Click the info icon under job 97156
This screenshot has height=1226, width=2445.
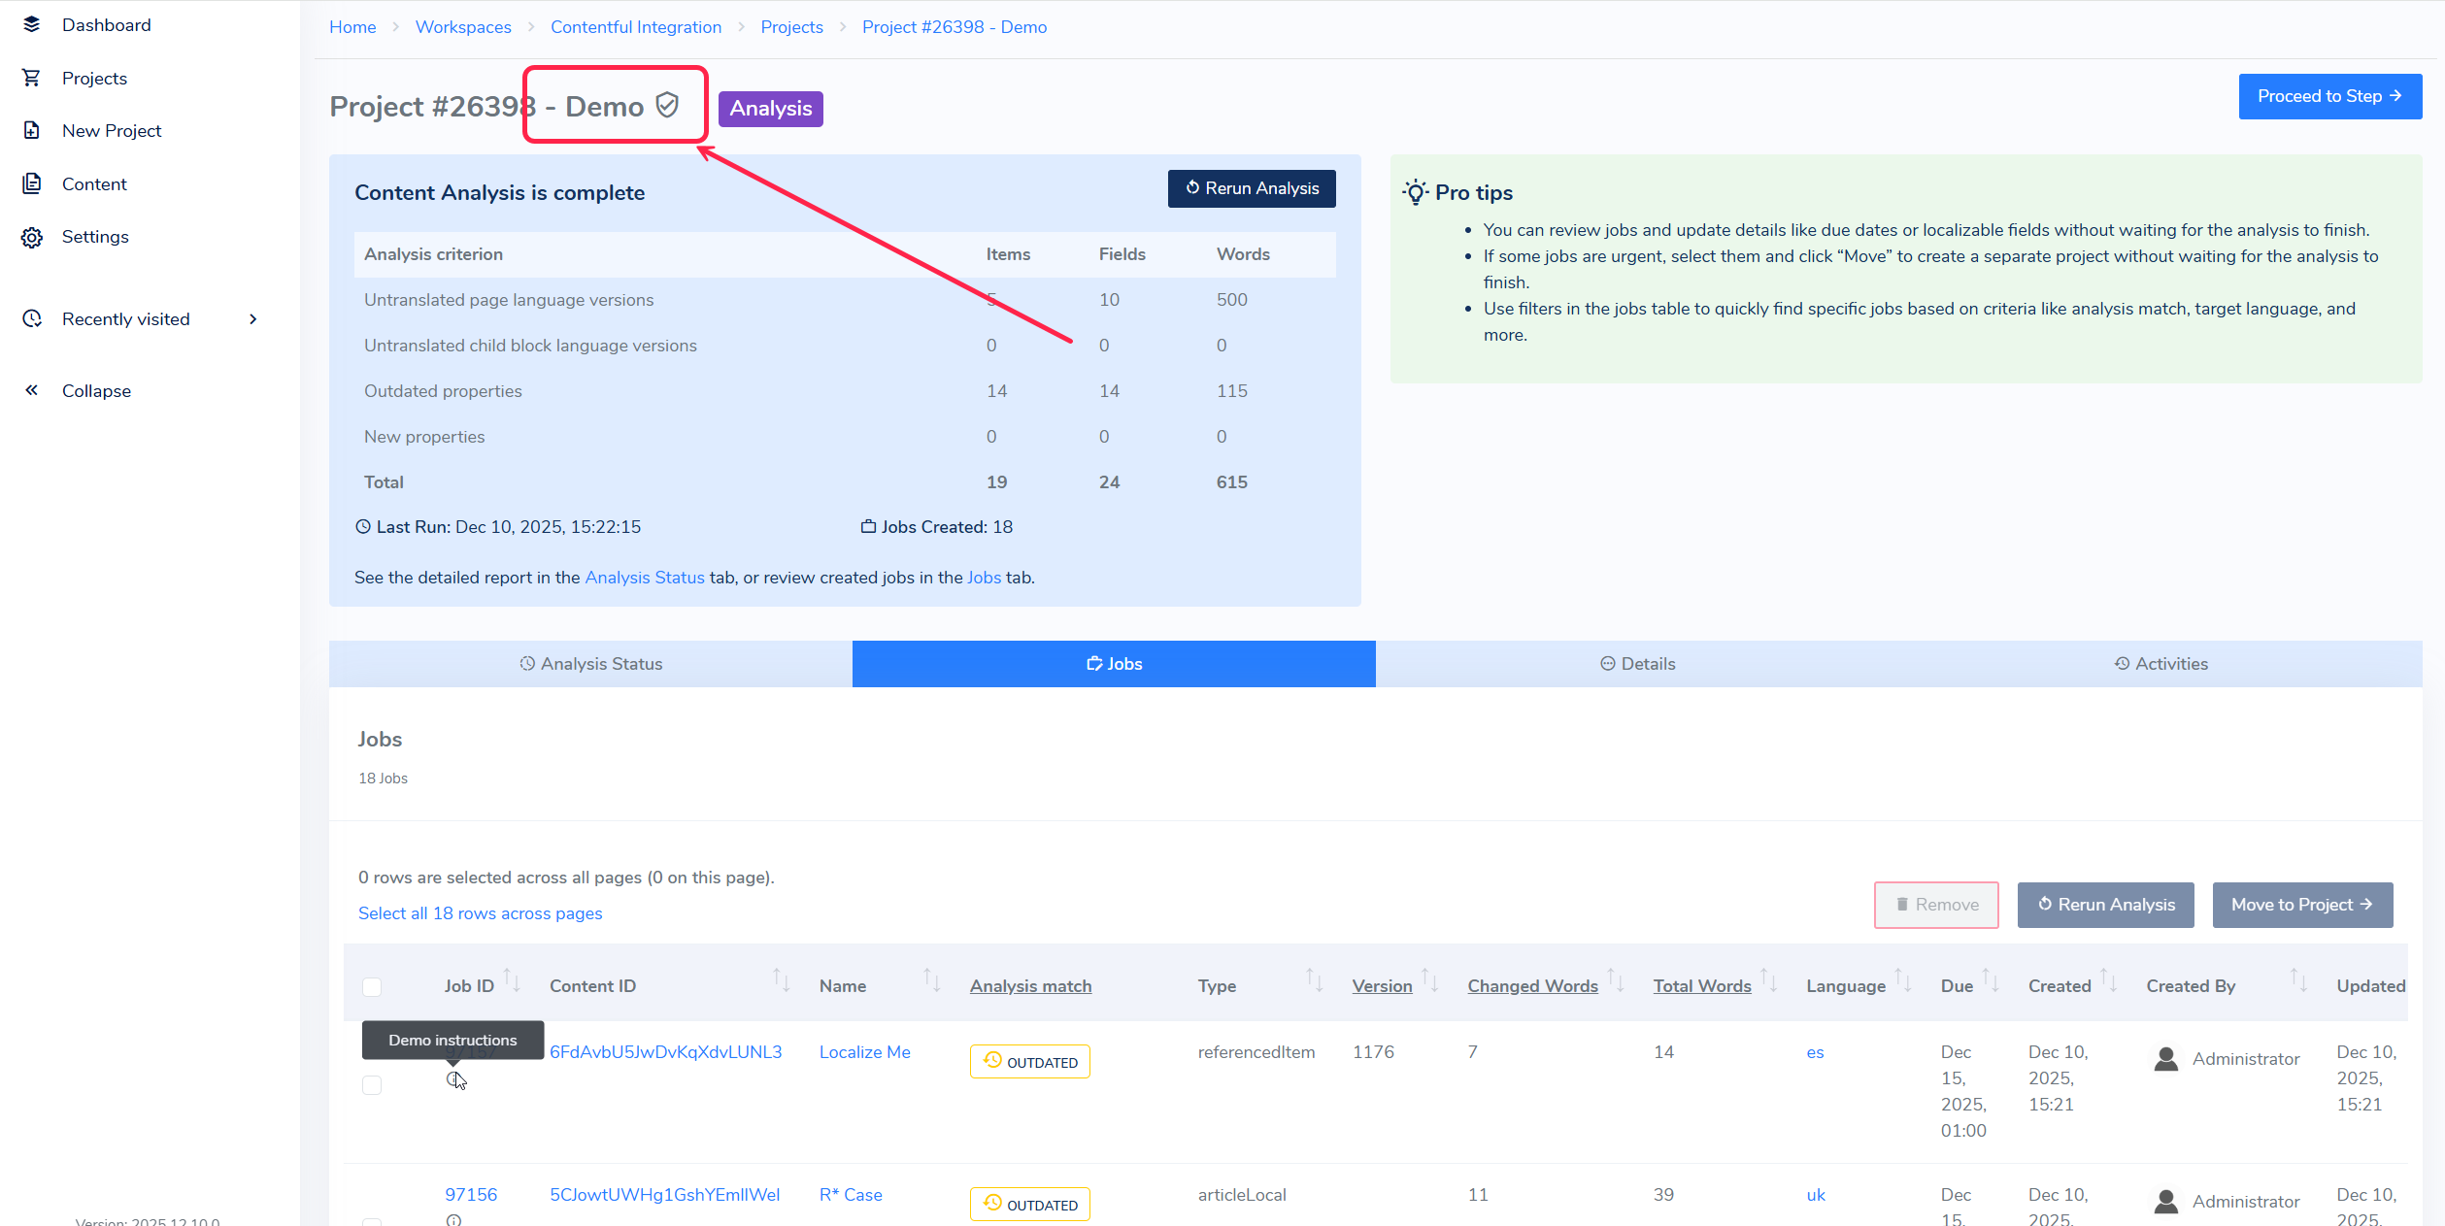tap(453, 1219)
